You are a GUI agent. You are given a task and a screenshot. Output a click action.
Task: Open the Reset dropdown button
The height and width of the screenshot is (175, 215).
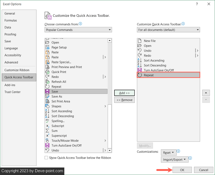pos(168,152)
